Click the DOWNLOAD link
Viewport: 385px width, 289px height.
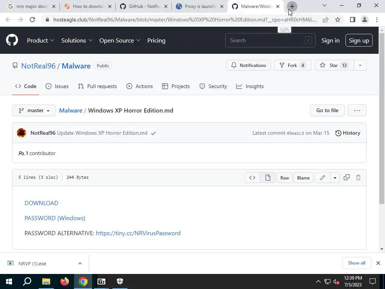click(41, 203)
